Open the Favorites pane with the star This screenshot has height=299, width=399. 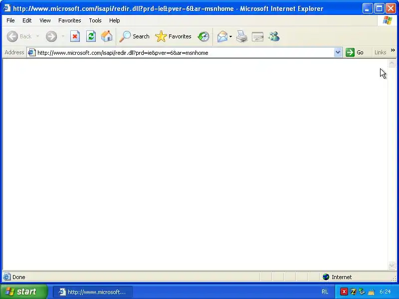point(173,36)
